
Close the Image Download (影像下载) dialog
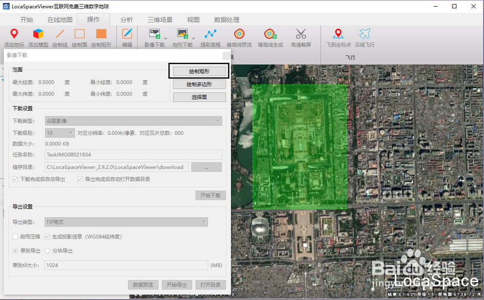pos(226,56)
